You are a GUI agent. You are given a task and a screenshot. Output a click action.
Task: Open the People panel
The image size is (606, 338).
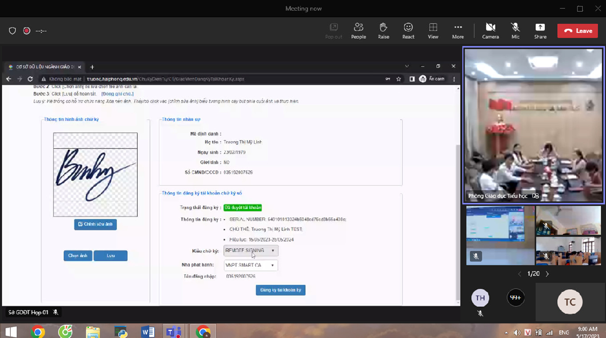point(358,31)
